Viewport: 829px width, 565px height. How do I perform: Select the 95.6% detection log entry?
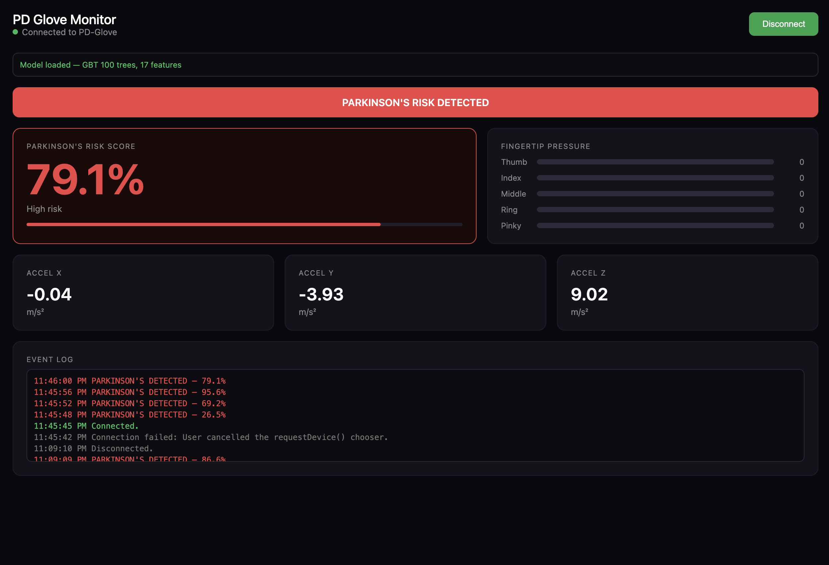129,392
